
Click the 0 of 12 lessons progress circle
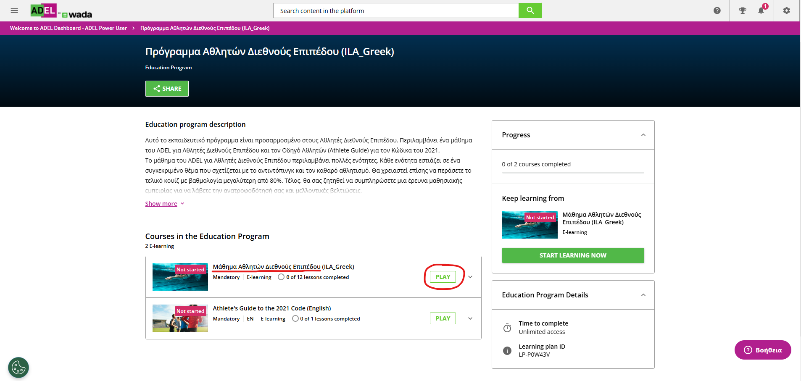pyautogui.click(x=281, y=277)
